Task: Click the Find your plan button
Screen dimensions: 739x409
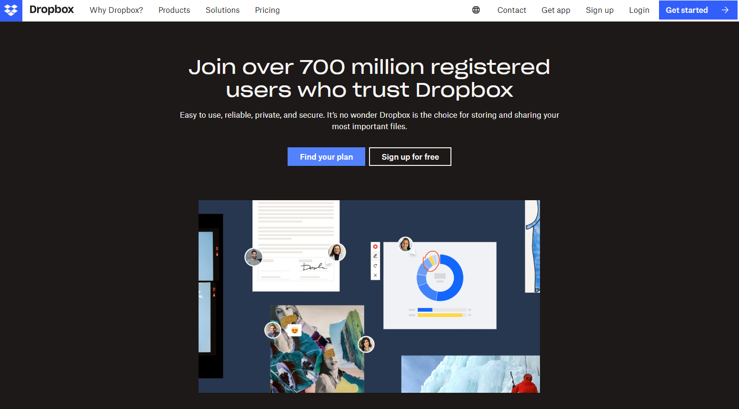Action: (x=326, y=157)
